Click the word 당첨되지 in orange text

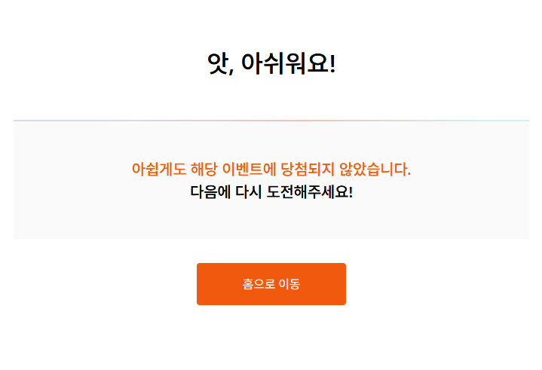[x=308, y=170]
